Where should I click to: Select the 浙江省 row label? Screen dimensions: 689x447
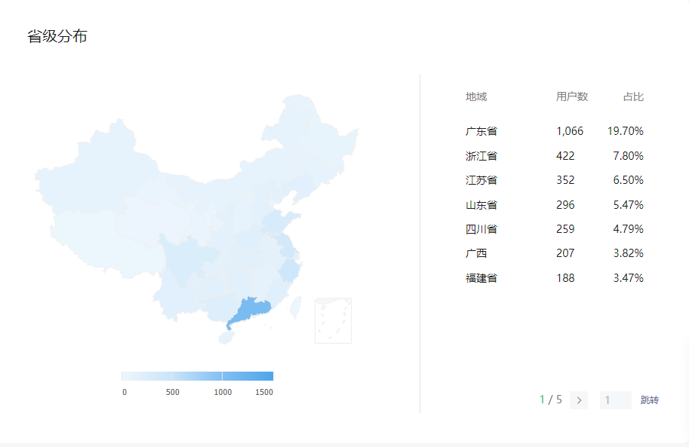click(481, 156)
